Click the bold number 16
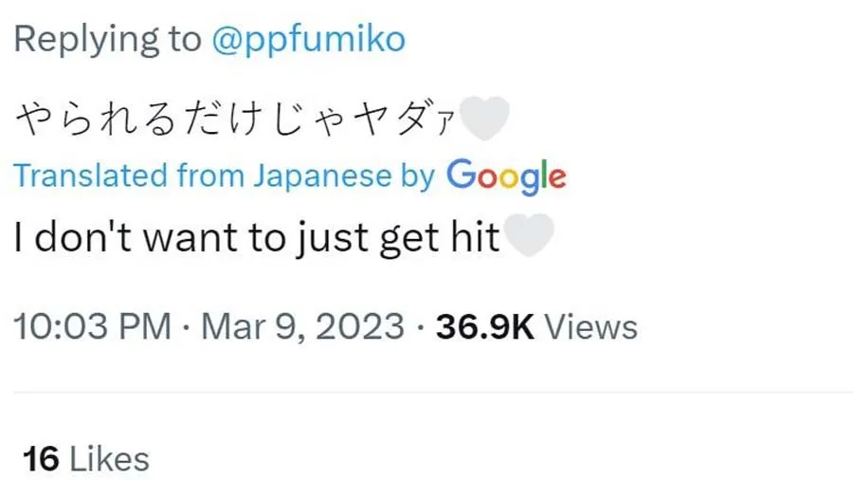853x480 pixels. (42, 459)
